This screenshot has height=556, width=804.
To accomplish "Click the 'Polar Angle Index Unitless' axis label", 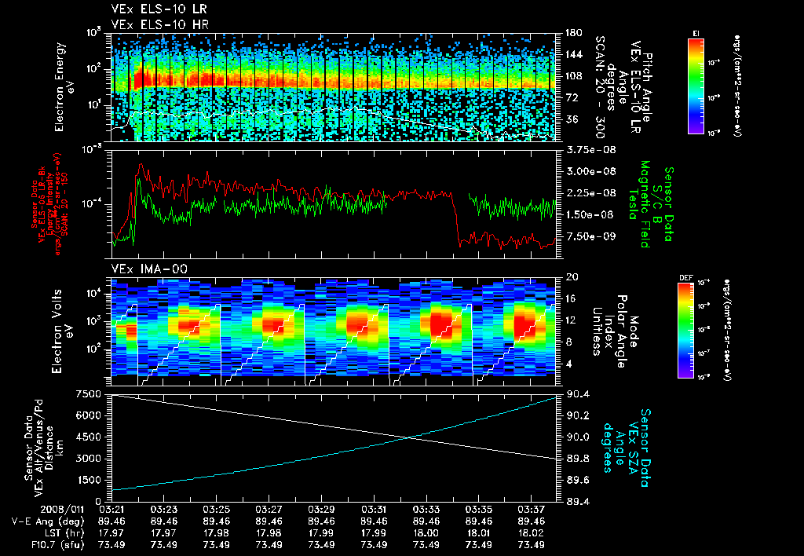I will pos(608,331).
